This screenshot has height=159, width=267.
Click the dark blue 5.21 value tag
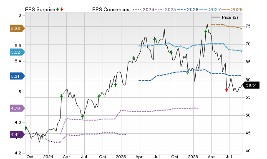point(18,76)
